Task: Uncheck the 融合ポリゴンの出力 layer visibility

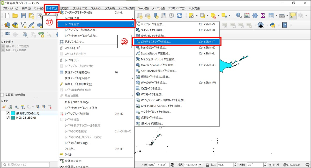Action: click(8, 113)
